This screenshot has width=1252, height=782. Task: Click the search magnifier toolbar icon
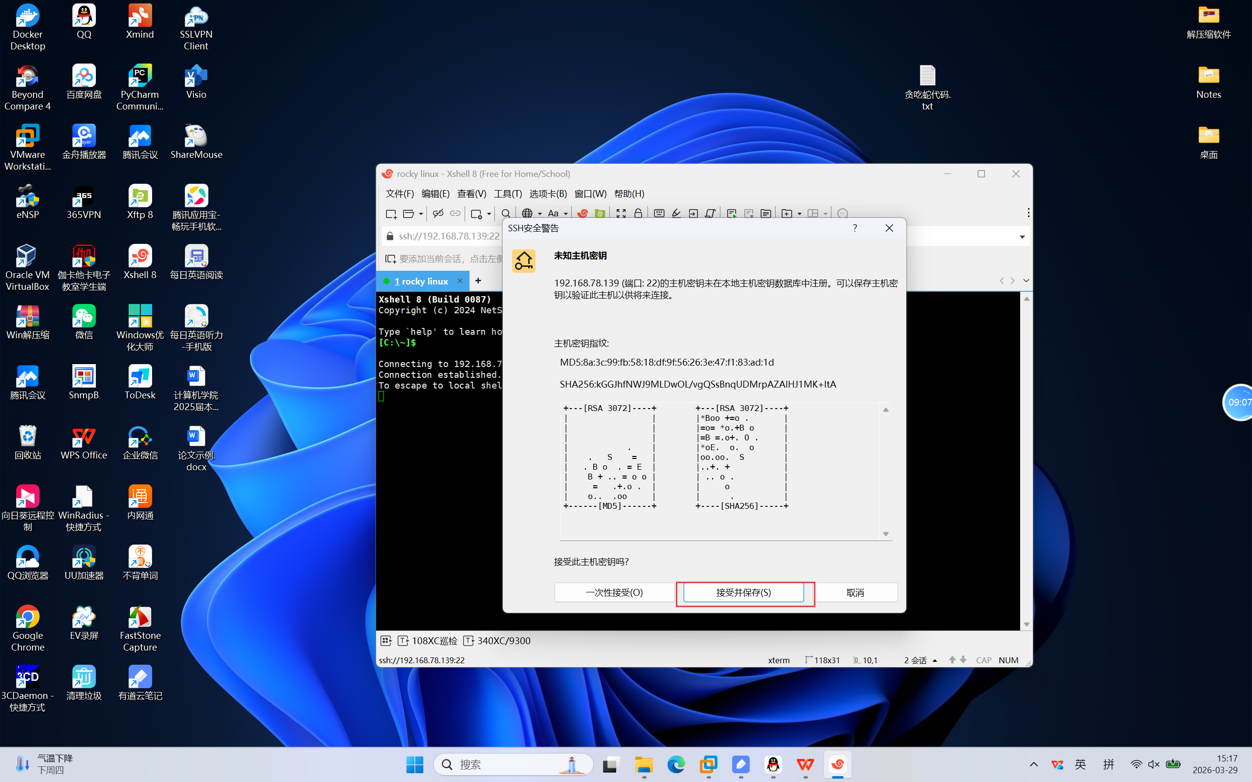click(x=506, y=214)
